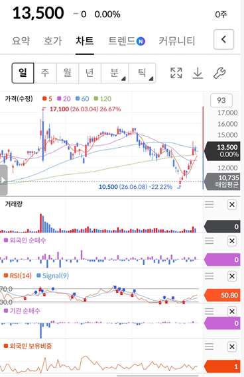Screen dimensions: 244x377
Task: Open chart settings wrench icon
Action: coord(219,73)
